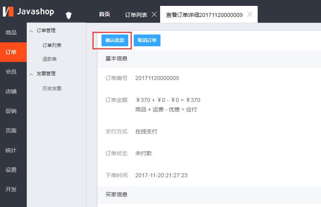Open the 会员 sidebar section

(x=13, y=72)
